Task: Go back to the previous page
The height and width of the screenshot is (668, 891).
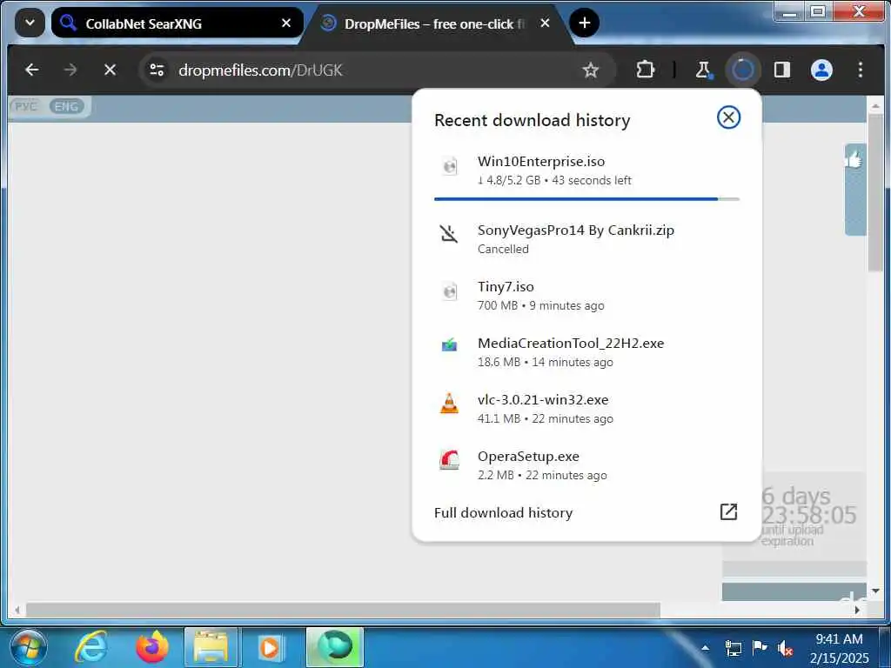Action: pos(32,70)
